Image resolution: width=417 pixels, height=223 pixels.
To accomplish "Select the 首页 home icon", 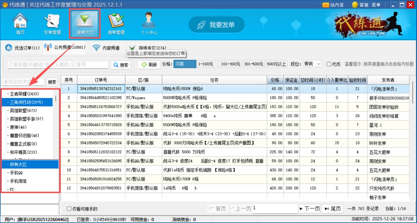I will 20,22.
